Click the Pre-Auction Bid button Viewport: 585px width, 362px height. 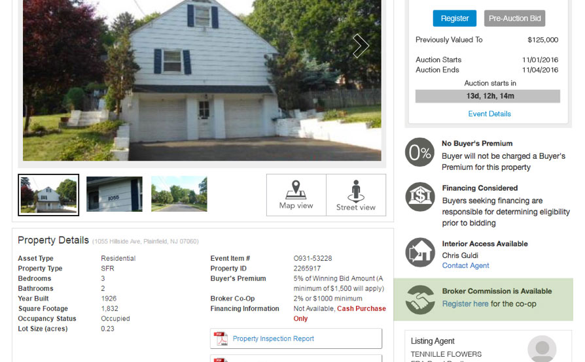pyautogui.click(x=514, y=18)
